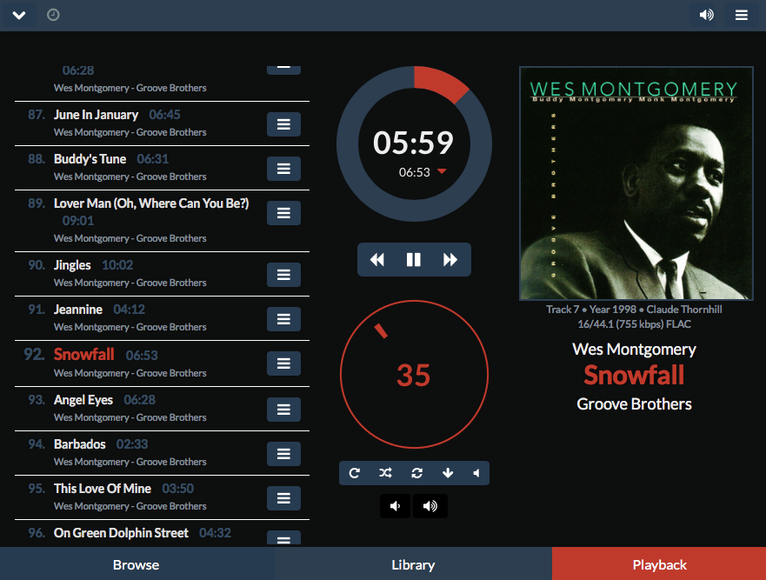Click the red time progress ring
This screenshot has height=580, width=766.
[x=441, y=83]
